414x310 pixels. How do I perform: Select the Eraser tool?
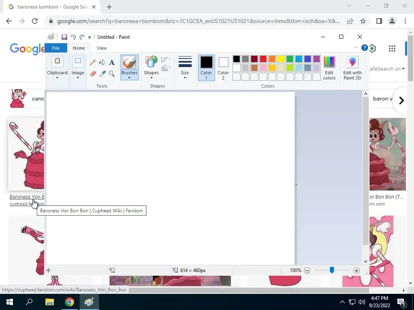93,73
